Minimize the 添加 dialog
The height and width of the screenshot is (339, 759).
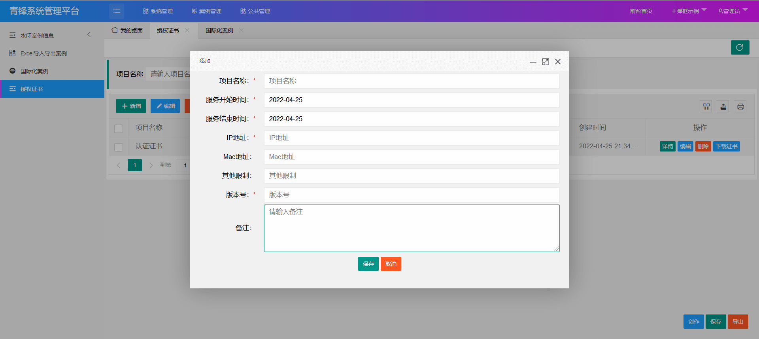tap(533, 62)
